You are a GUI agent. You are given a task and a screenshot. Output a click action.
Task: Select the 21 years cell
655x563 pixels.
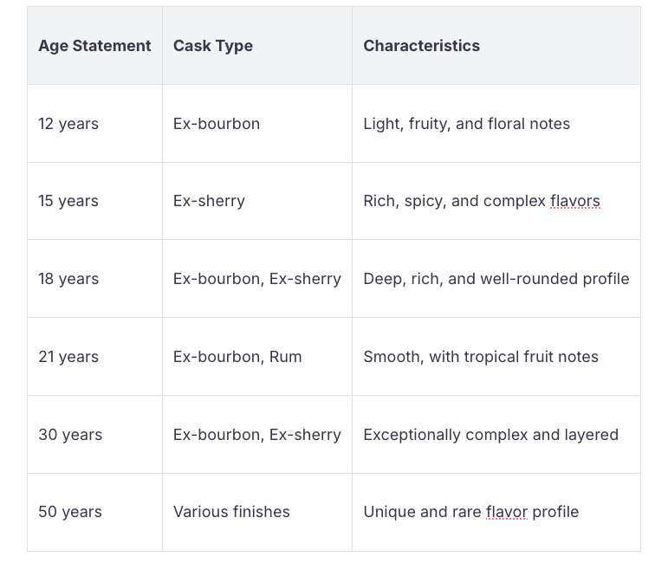(x=68, y=357)
